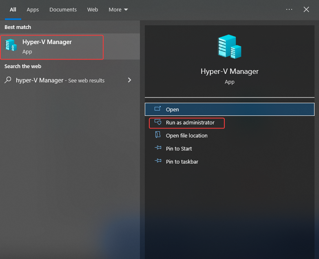
Task: Click the Open file location folder icon
Action: pyautogui.click(x=158, y=135)
